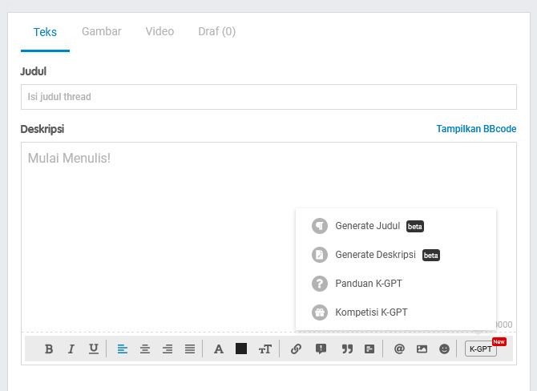Image resolution: width=537 pixels, height=391 pixels.
Task: Click the Tampilkan BBcode link
Action: pos(476,129)
